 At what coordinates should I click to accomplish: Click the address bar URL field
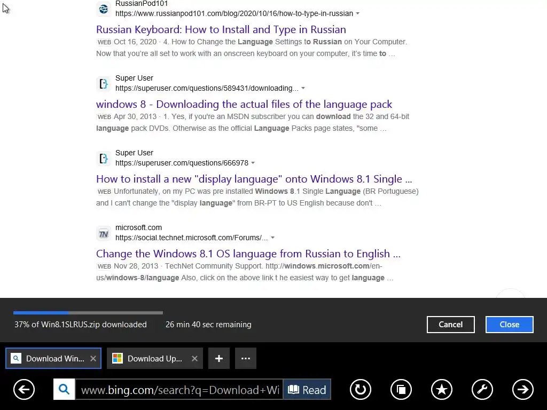tap(179, 389)
